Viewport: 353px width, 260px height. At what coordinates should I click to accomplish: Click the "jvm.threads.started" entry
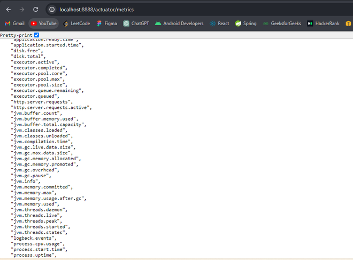(x=41, y=227)
